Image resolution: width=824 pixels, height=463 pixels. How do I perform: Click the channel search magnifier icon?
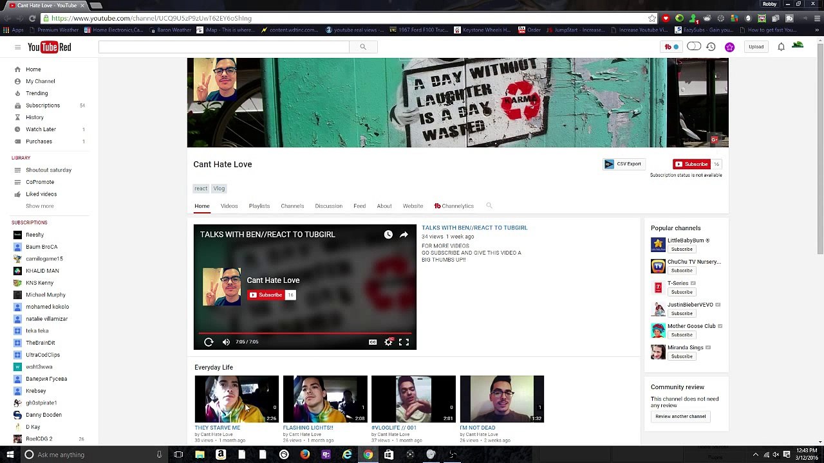tap(489, 206)
